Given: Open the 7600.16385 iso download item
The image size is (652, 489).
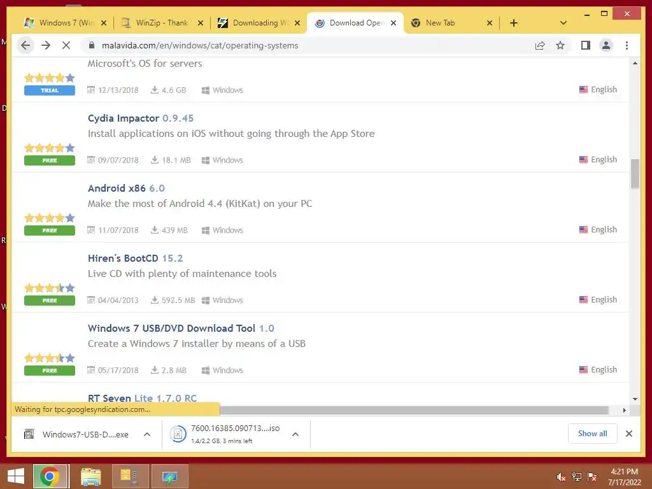Looking at the screenshot, I should point(227,434).
